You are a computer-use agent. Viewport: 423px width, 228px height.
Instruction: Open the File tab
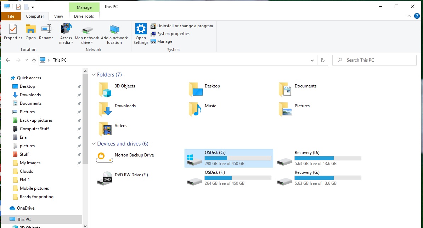(11, 16)
